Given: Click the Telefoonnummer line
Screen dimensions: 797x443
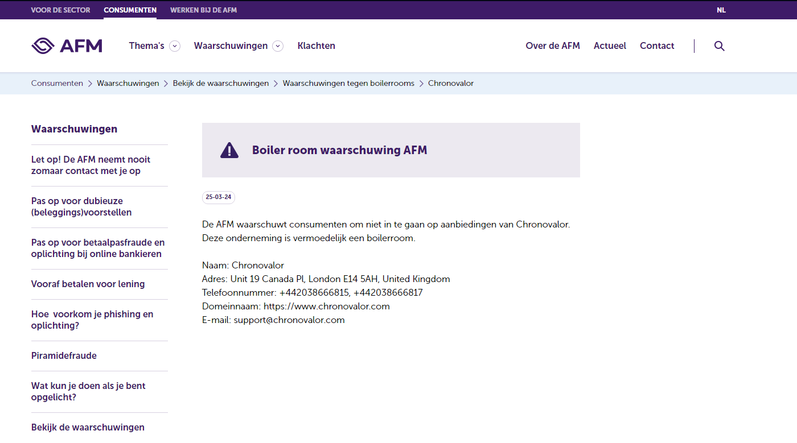Looking at the screenshot, I should (x=313, y=293).
